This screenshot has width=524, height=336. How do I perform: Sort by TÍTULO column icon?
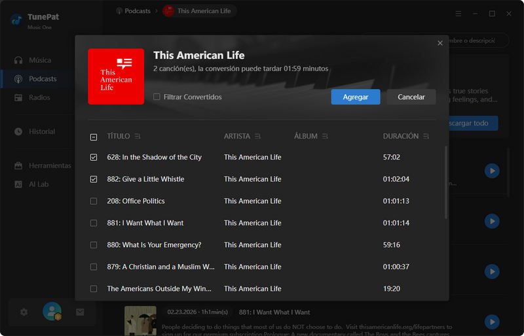coord(138,136)
